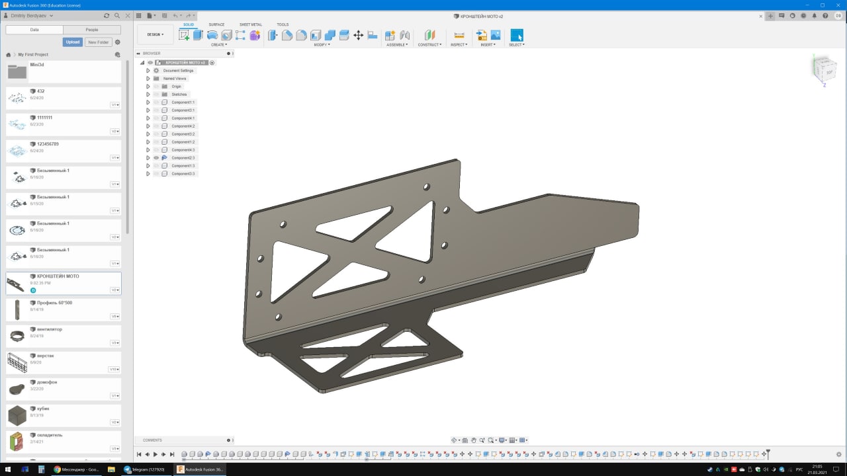Select the Create Form tool

click(255, 35)
